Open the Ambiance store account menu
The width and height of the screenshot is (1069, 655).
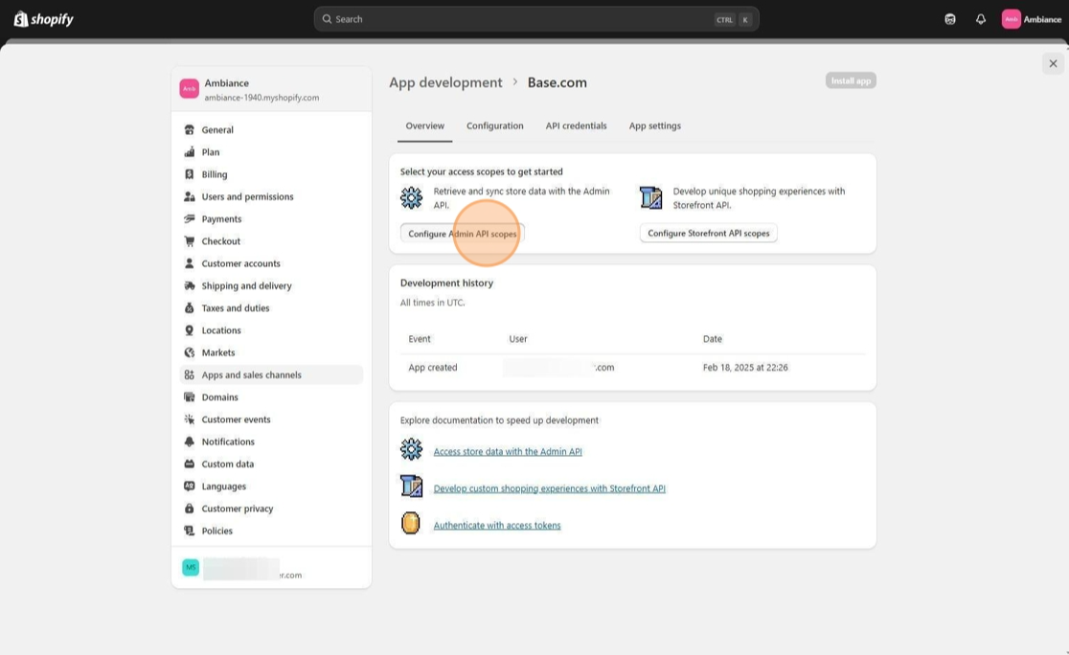click(1032, 19)
